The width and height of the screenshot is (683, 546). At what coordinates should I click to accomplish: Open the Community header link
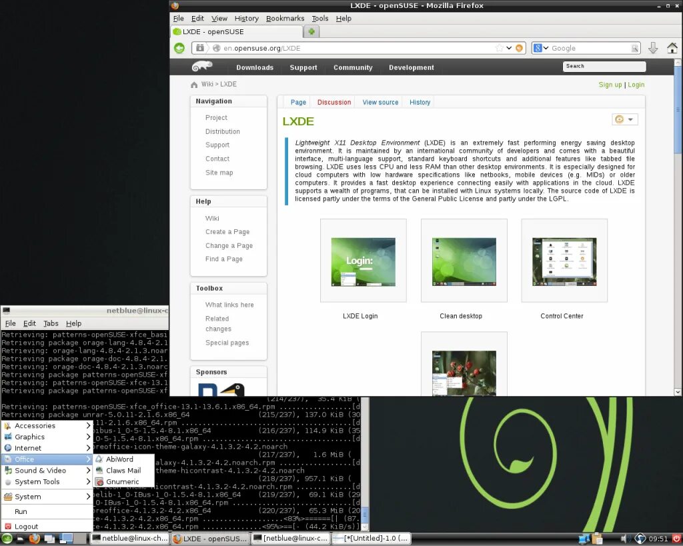[353, 67]
